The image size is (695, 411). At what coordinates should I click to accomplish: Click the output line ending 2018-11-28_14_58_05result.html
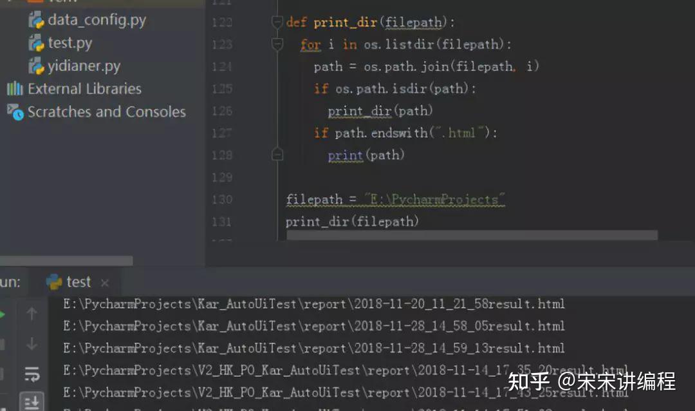click(314, 326)
